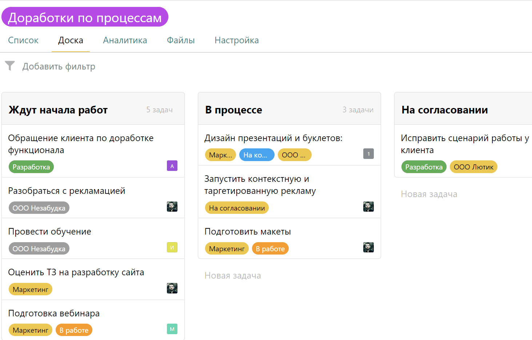This screenshot has height=340, width=532.
Task: Click the 'Доработки по процессам' project chip
Action: (x=85, y=16)
